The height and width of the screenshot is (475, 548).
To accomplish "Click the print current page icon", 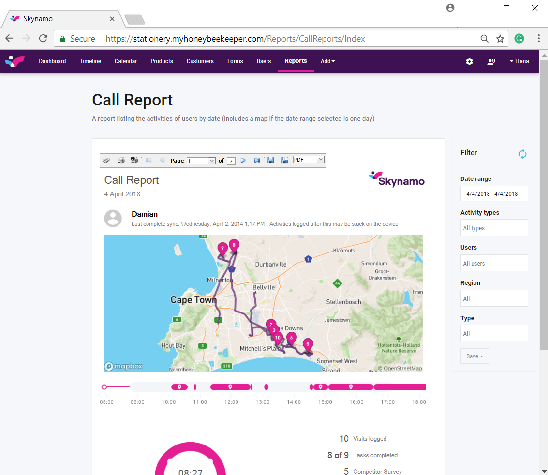I will point(134,160).
